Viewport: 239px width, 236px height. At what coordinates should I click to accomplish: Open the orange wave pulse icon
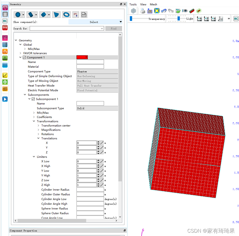pyautogui.click(x=5, y=51)
